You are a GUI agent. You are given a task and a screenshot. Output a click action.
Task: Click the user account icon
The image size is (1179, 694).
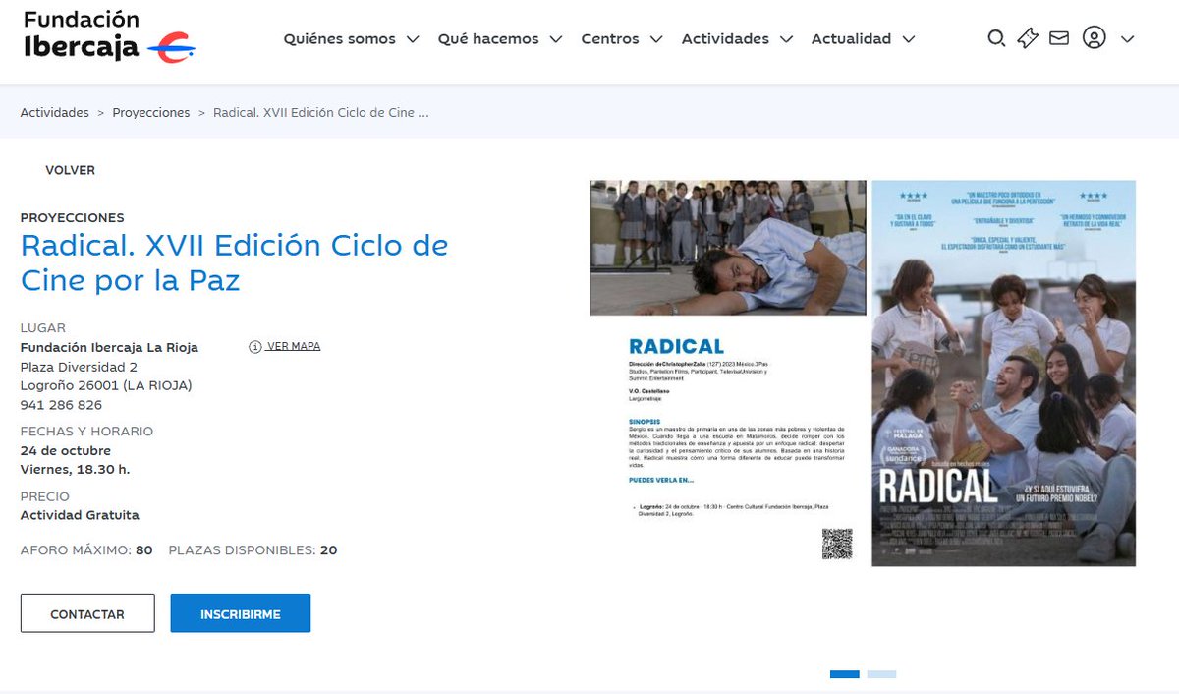[1093, 38]
